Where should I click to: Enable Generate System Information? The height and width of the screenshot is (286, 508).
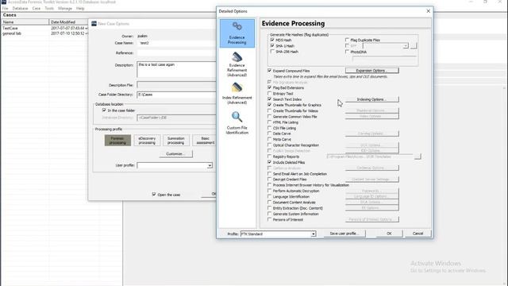tap(270, 214)
